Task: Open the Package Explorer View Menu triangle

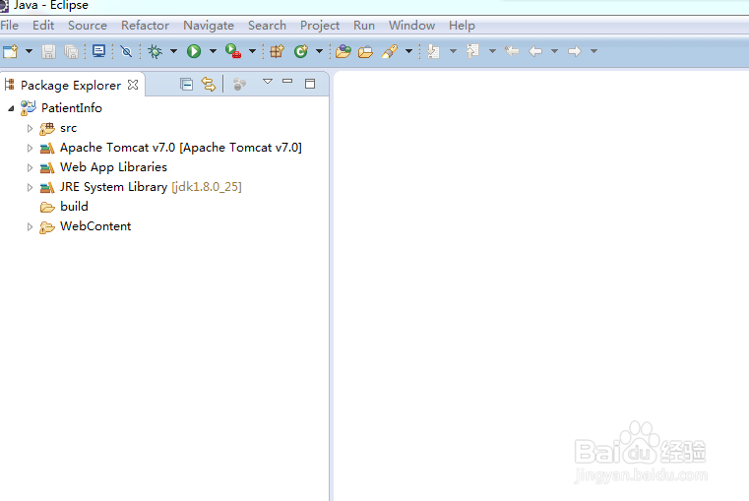Action: coord(268,81)
